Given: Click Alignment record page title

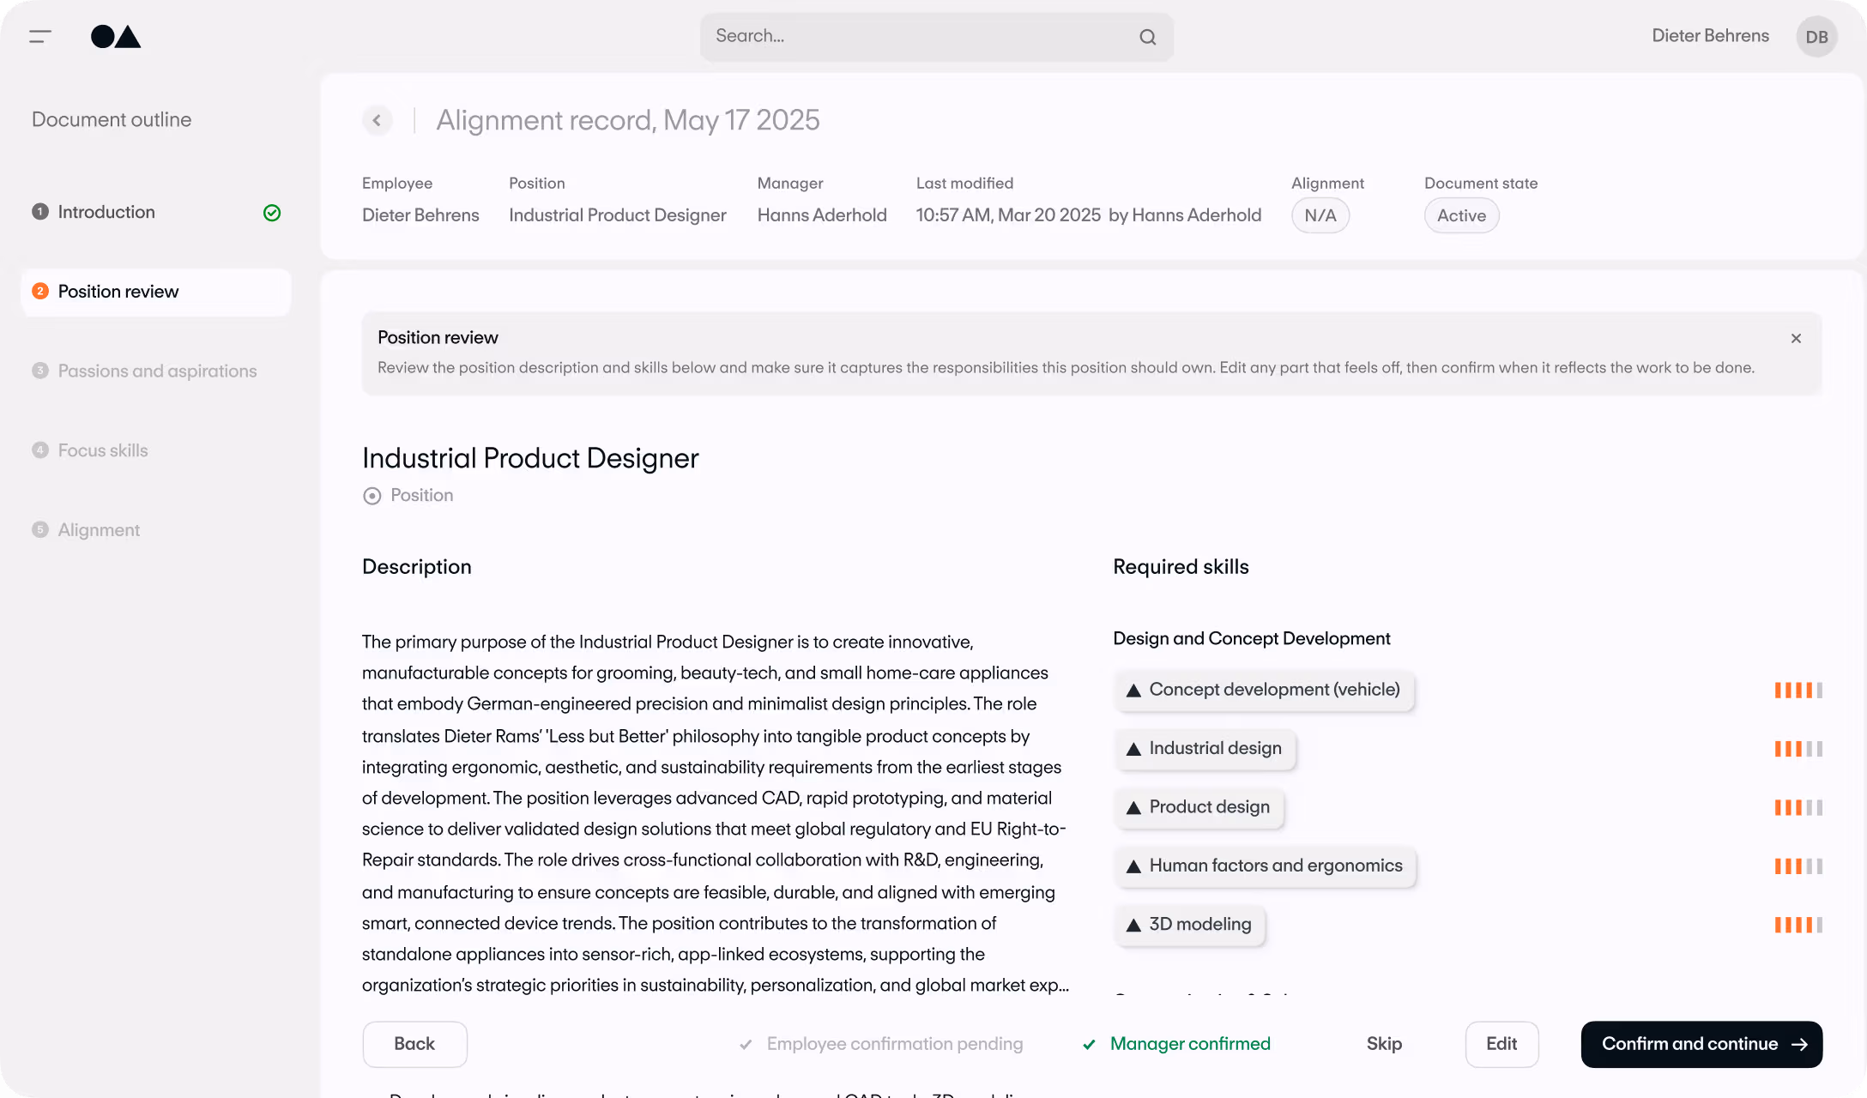Looking at the screenshot, I should 627,120.
